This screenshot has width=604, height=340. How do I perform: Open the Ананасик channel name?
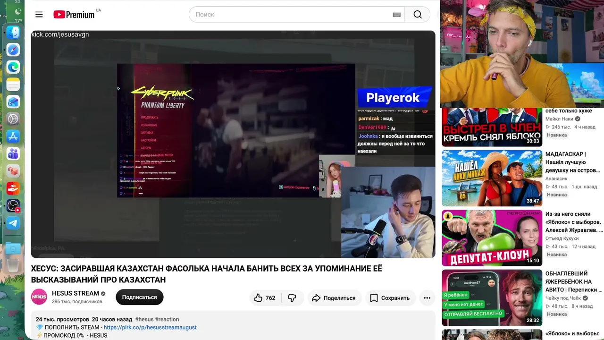point(556,178)
